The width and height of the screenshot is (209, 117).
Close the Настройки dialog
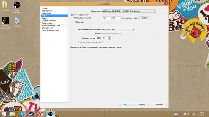(x=166, y=4)
